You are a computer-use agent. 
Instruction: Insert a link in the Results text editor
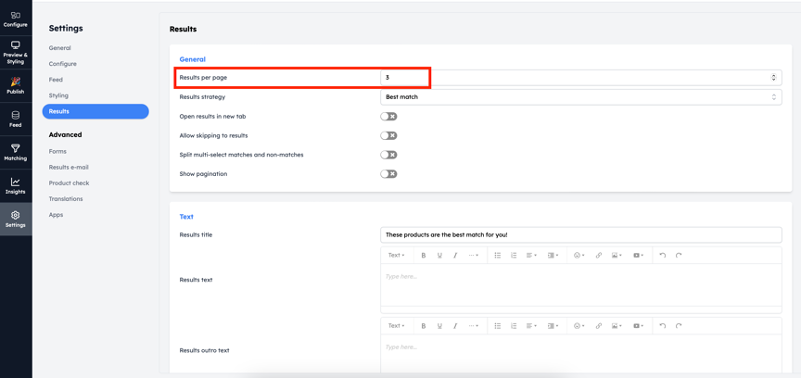pyautogui.click(x=599, y=256)
